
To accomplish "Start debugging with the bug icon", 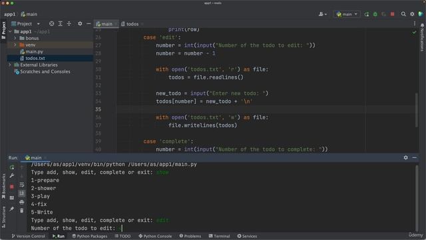I will click(375, 14).
